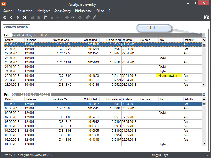Viewport: 211px width, 158px height.
Task: Click the Copy record icon
Action: pyautogui.click(x=45, y=17)
